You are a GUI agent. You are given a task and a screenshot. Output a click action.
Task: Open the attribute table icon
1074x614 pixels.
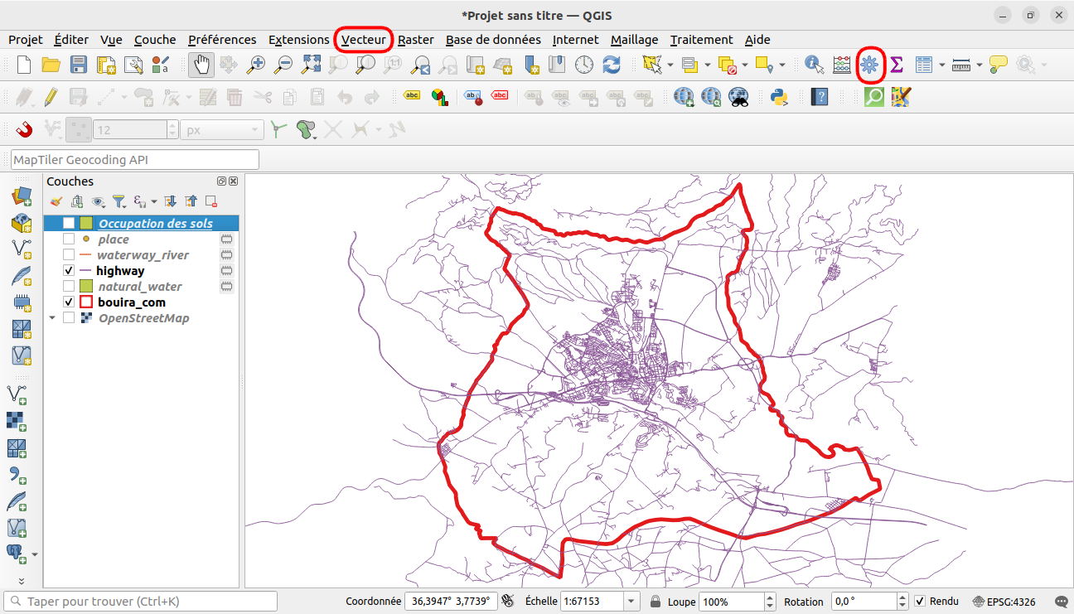coord(924,65)
